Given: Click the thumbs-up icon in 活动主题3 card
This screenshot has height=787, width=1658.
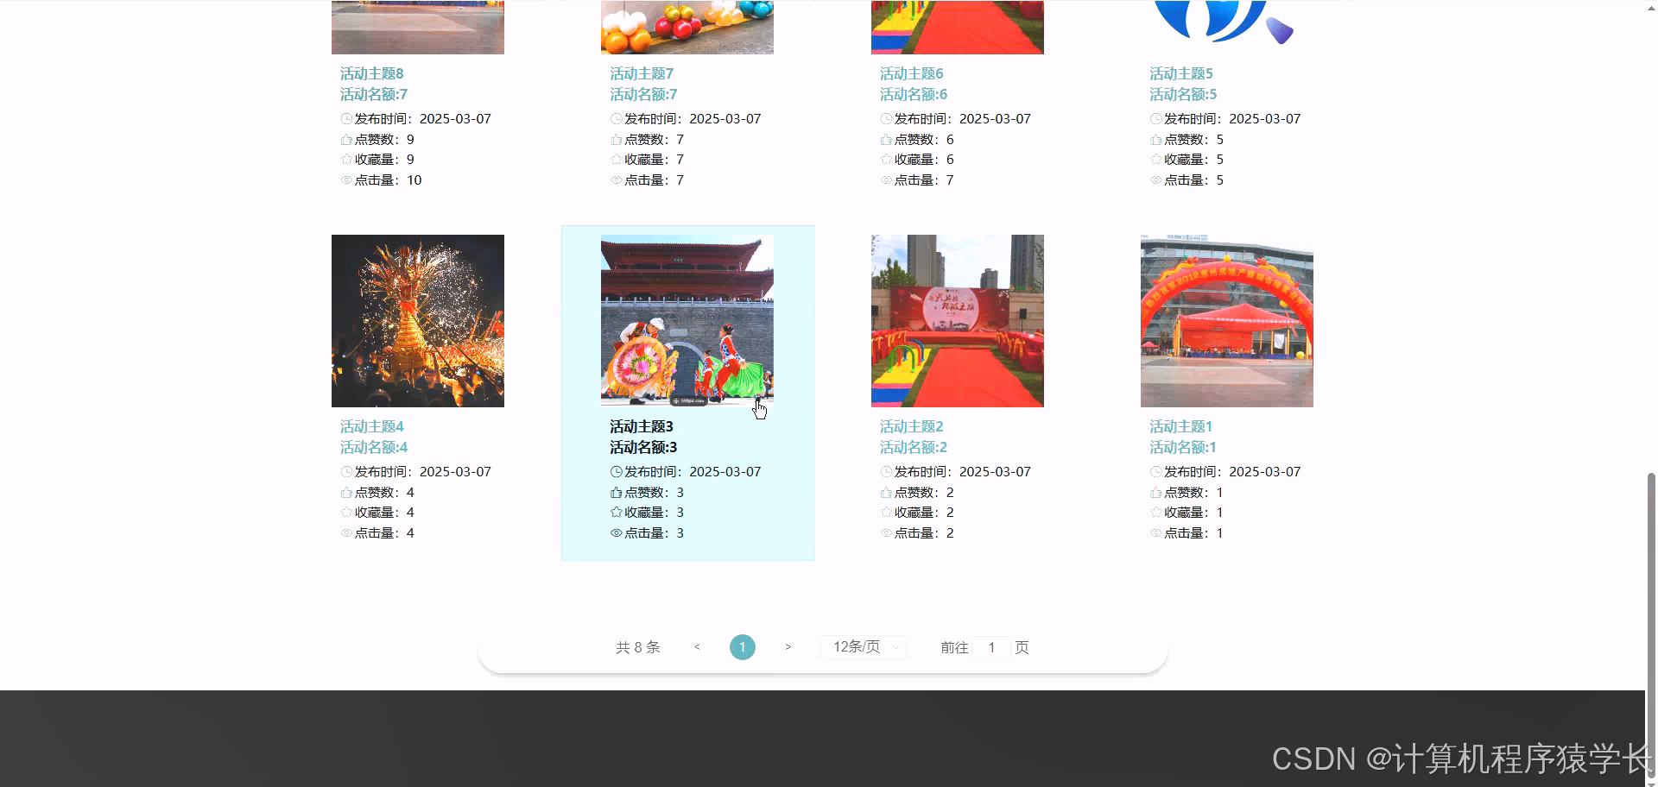Looking at the screenshot, I should [617, 493].
